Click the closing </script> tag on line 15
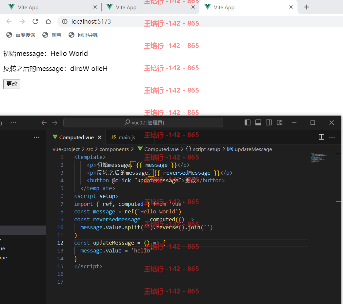 tap(89, 266)
